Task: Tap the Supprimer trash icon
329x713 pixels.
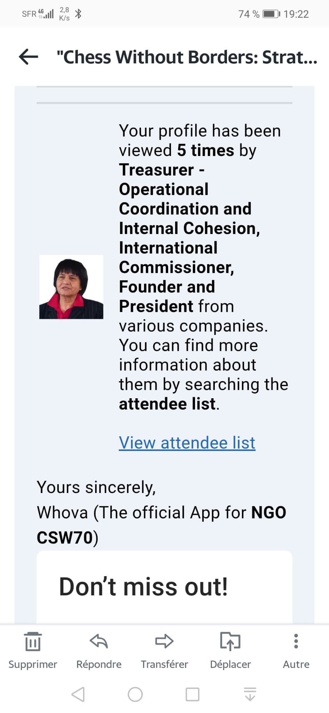Action: [33, 641]
